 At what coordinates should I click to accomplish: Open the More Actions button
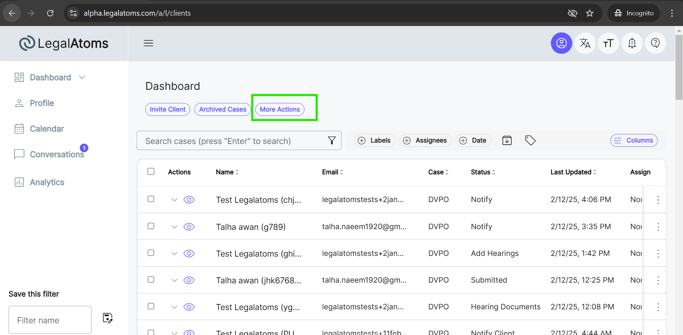tap(280, 109)
